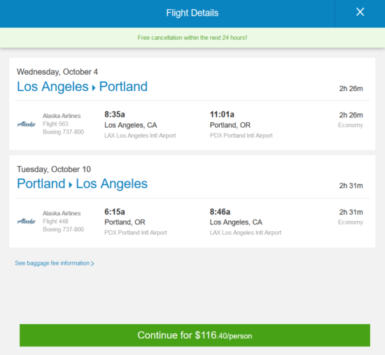Click Flight 448 text
Image resolution: width=385 pixels, height=355 pixels.
coord(55,222)
